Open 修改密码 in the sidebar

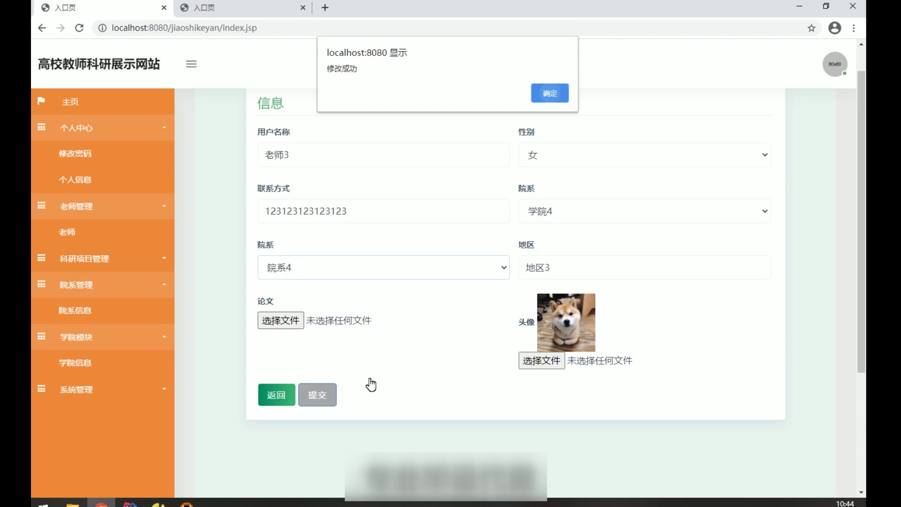tap(75, 154)
